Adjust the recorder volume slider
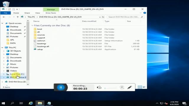This screenshot has height=106, width=189. tap(111, 88)
